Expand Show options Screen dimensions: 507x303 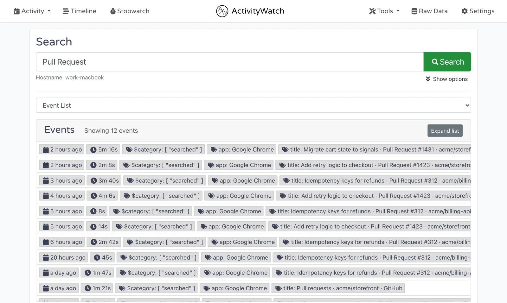coord(446,79)
